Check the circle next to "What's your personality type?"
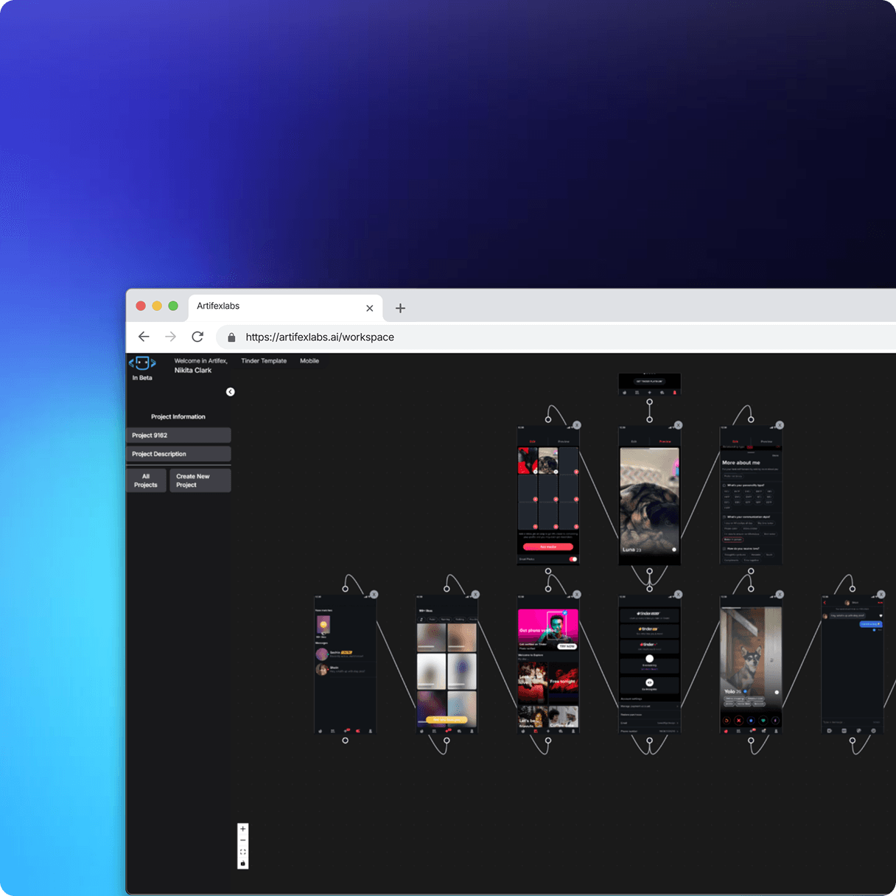 point(723,486)
